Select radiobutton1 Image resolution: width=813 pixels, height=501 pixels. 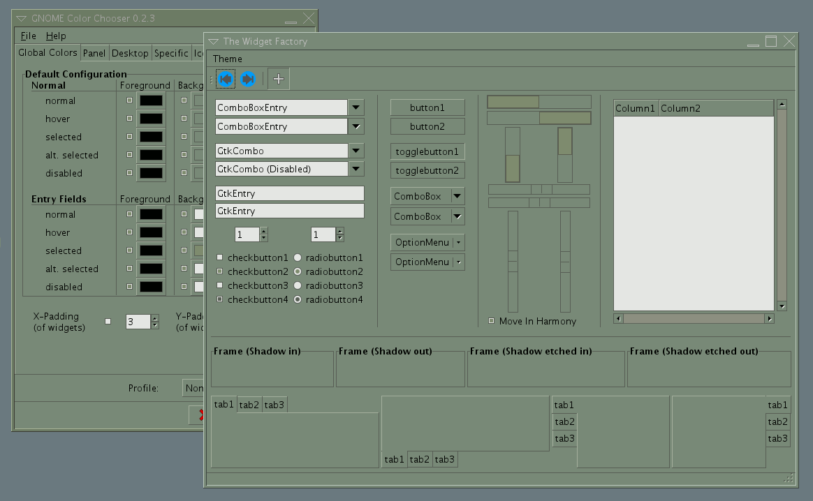298,257
